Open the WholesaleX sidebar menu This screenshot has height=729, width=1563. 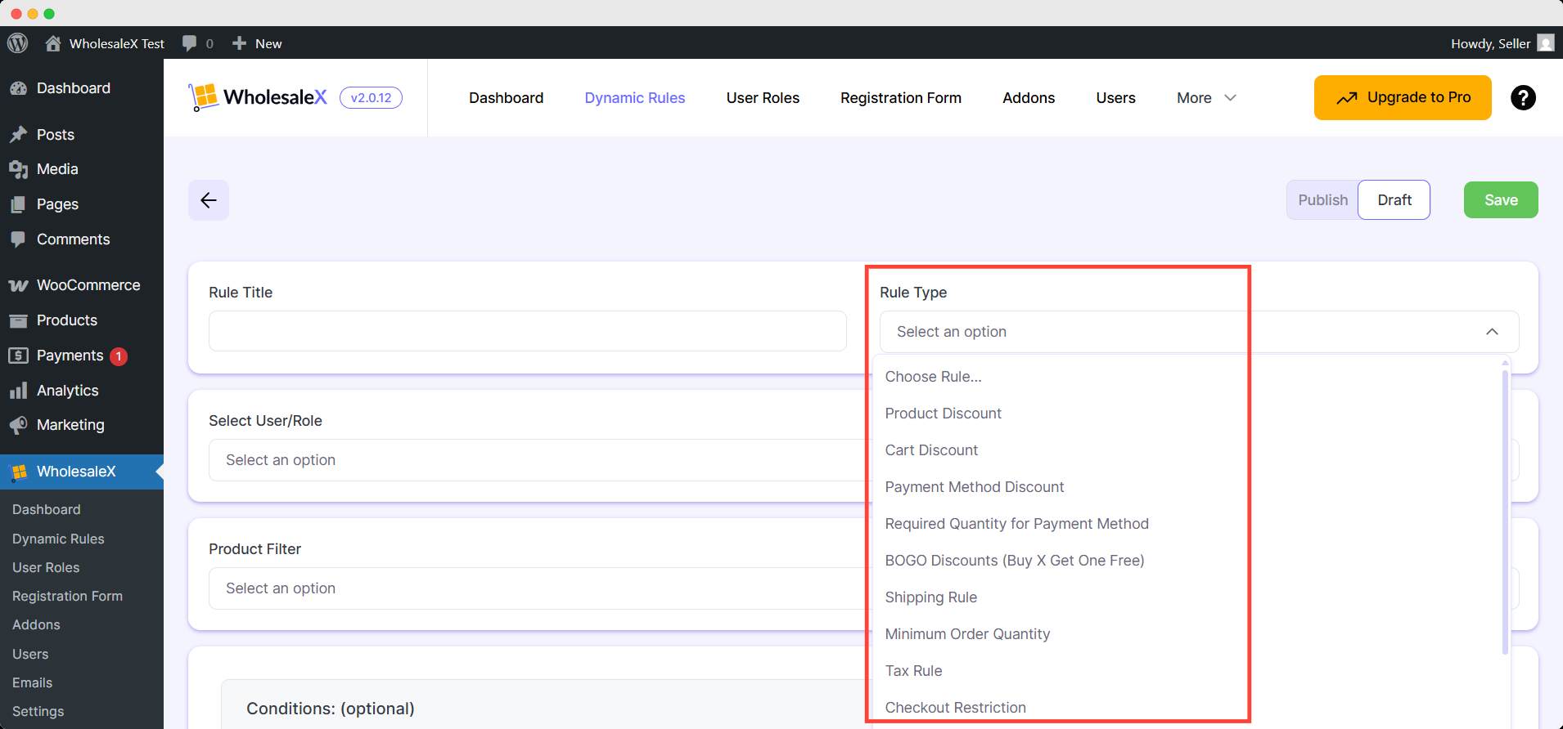[x=82, y=472]
